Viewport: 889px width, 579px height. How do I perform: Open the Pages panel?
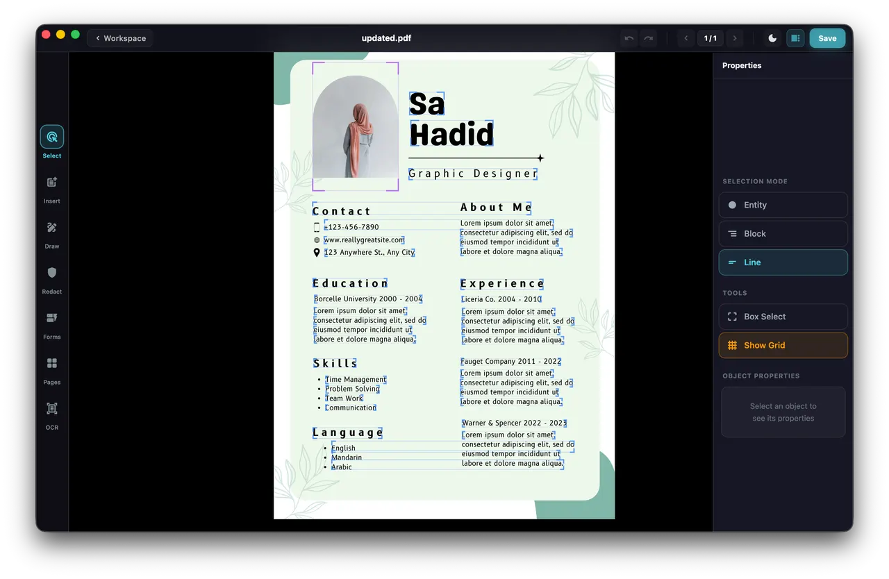[x=52, y=369]
